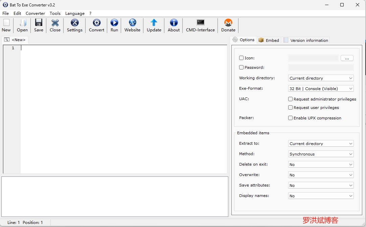
Task: Start conversion with the Convert gear icon
Action: point(96,23)
